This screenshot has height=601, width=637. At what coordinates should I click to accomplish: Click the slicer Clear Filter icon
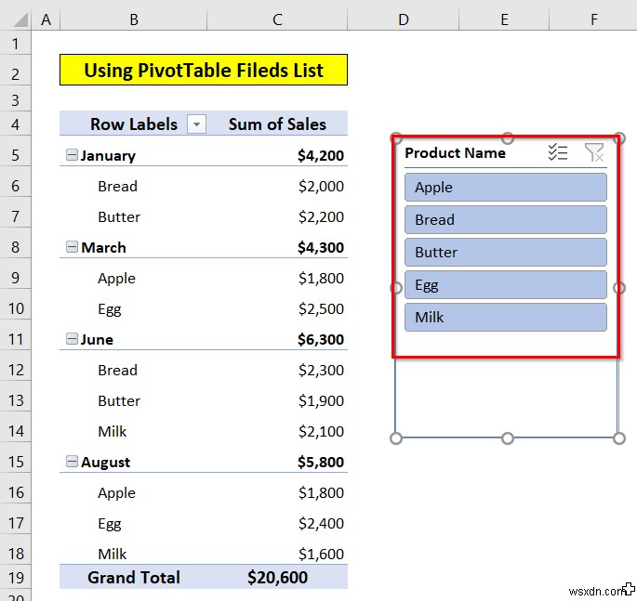point(594,152)
